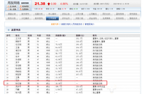Image resolution: width=143 pixels, height=94 pixels.
Task: Click the 持股数(股) column header
Action: click(61, 35)
